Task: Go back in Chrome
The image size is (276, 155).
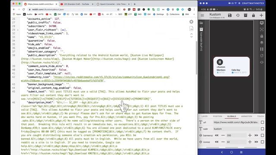Action: click(x=14, y=9)
